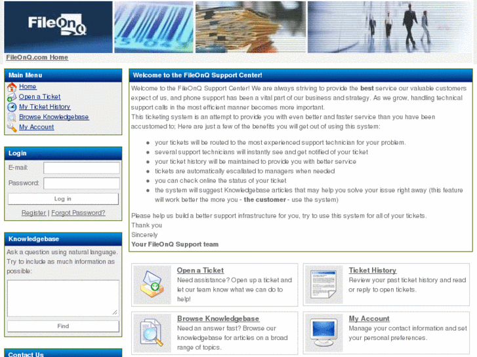This screenshot has height=357, width=477.
Task: Click the 'Your FileOnQ Support team' signature text
Action: coord(175,244)
